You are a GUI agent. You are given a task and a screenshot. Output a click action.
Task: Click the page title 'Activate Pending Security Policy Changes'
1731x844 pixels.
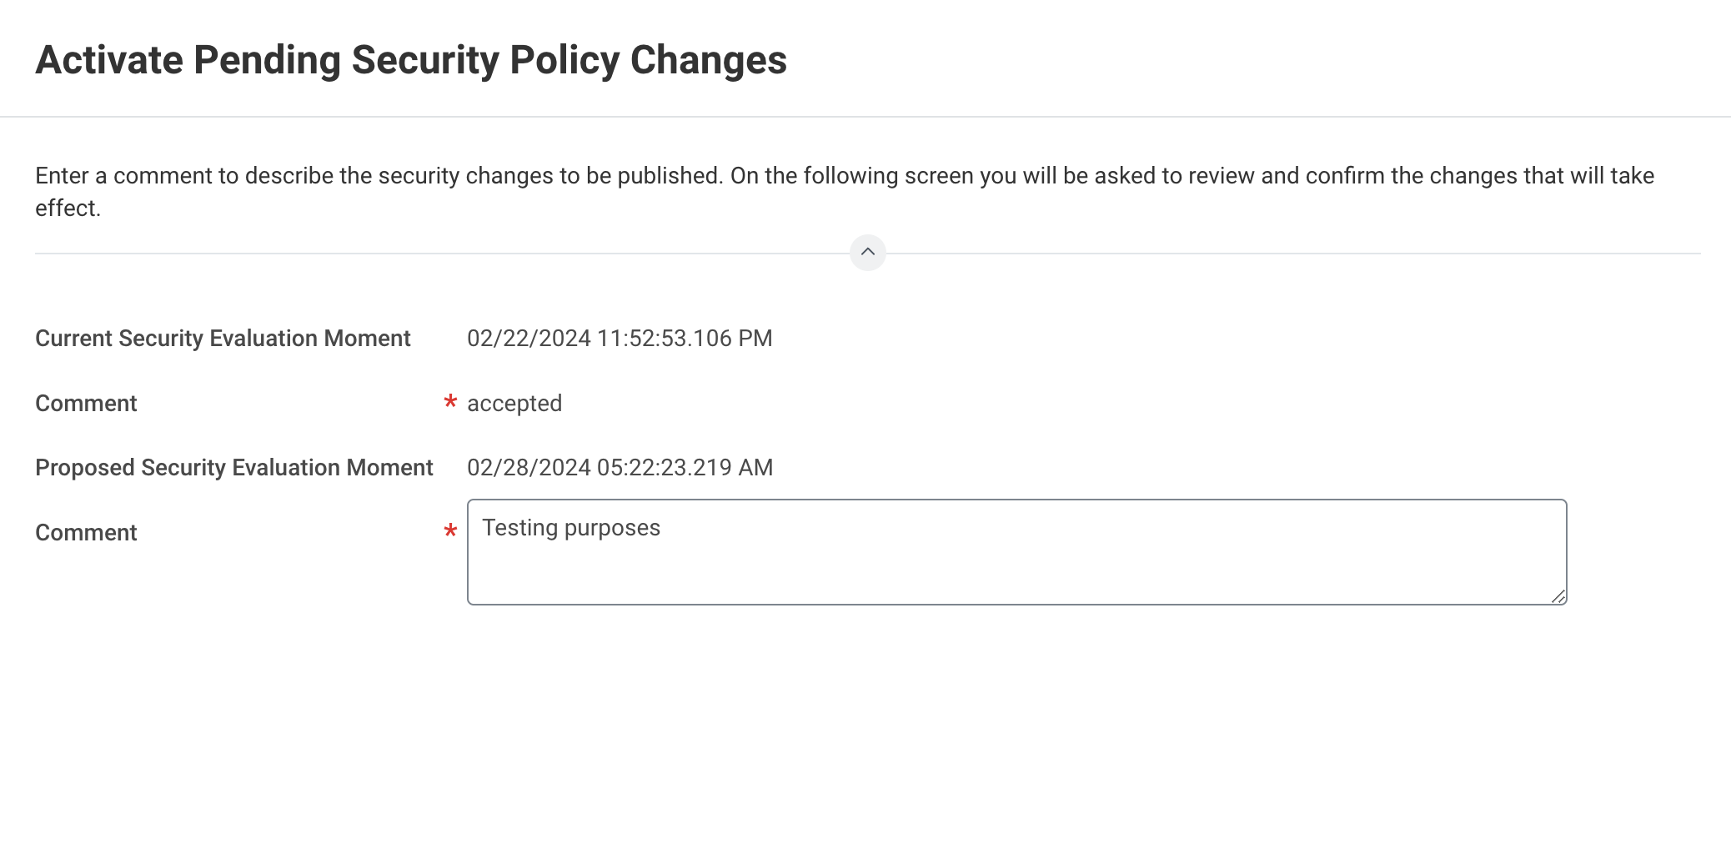(411, 60)
